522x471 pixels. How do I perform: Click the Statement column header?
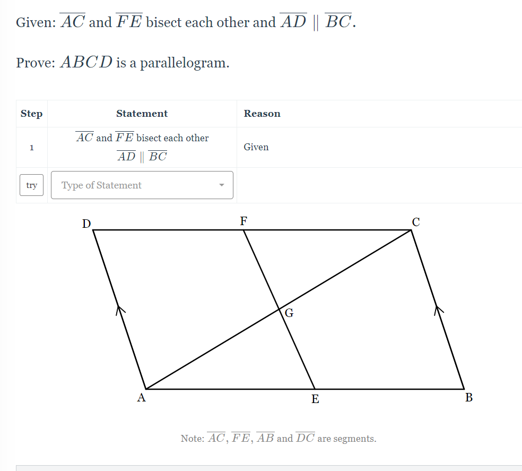[x=142, y=114]
